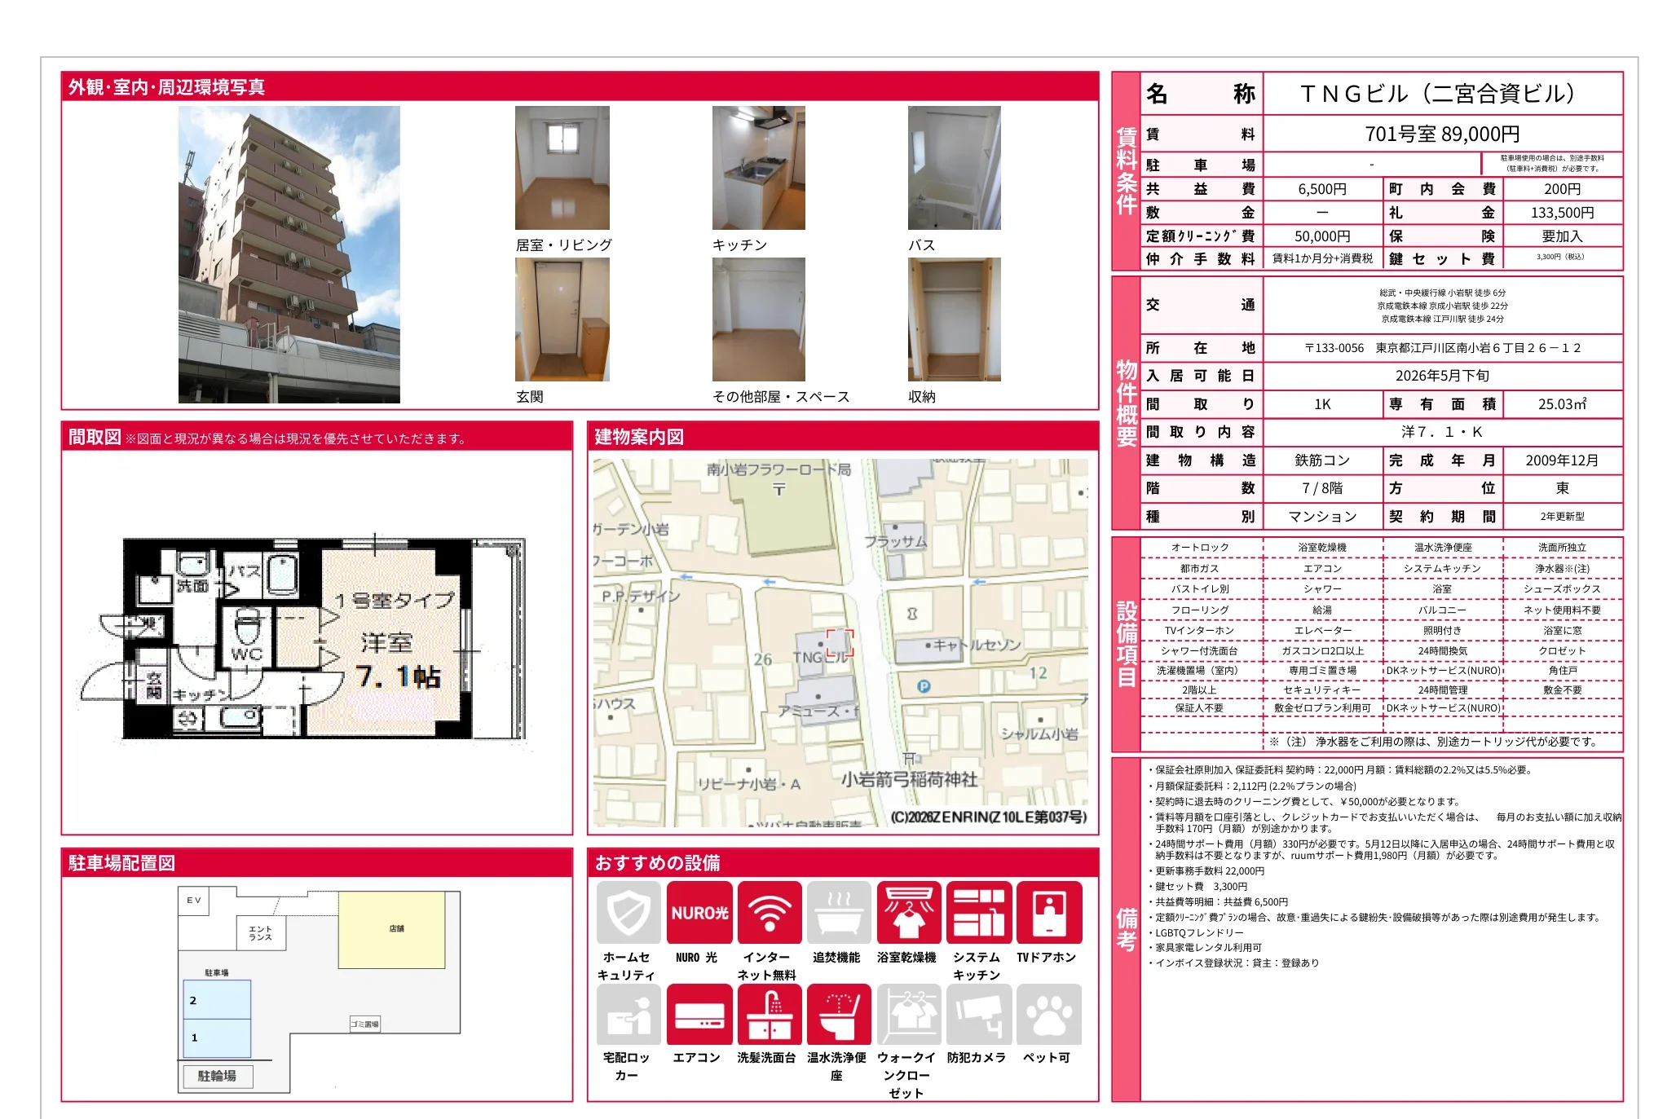Click the system kitchen icon
This screenshot has width=1676, height=1119.
[978, 912]
